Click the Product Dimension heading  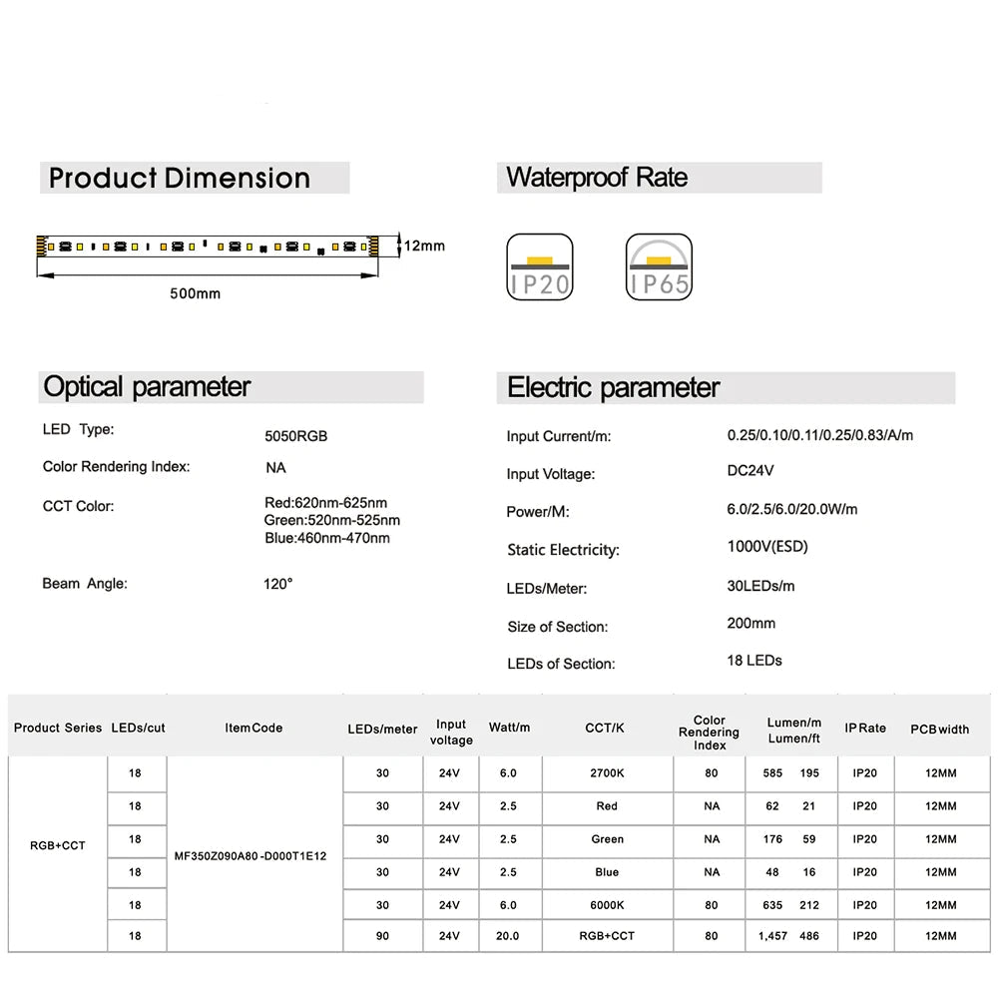coord(180,178)
